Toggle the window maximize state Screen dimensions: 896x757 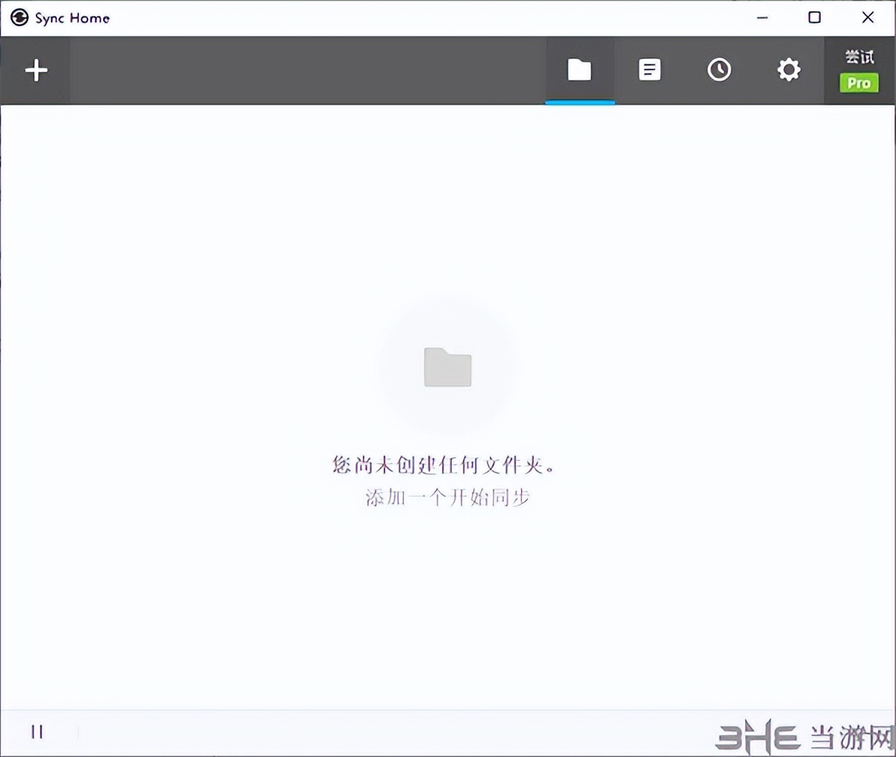(x=814, y=16)
